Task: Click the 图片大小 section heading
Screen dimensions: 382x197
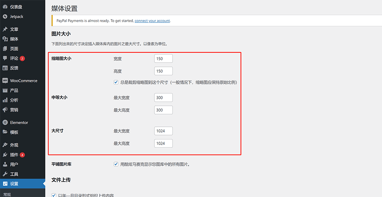Action: pyautogui.click(x=61, y=34)
